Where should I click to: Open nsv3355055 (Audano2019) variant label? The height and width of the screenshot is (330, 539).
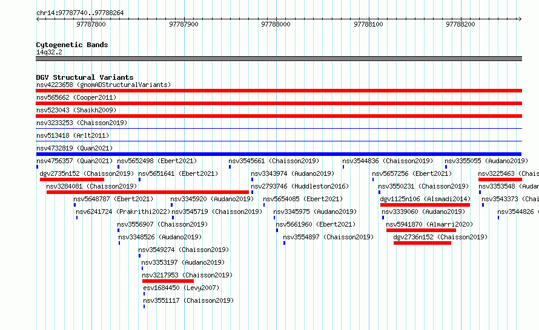click(486, 161)
